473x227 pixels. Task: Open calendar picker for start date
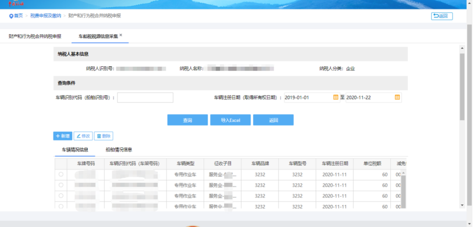click(336, 97)
